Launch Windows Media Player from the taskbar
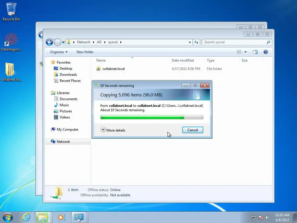 [61, 217]
